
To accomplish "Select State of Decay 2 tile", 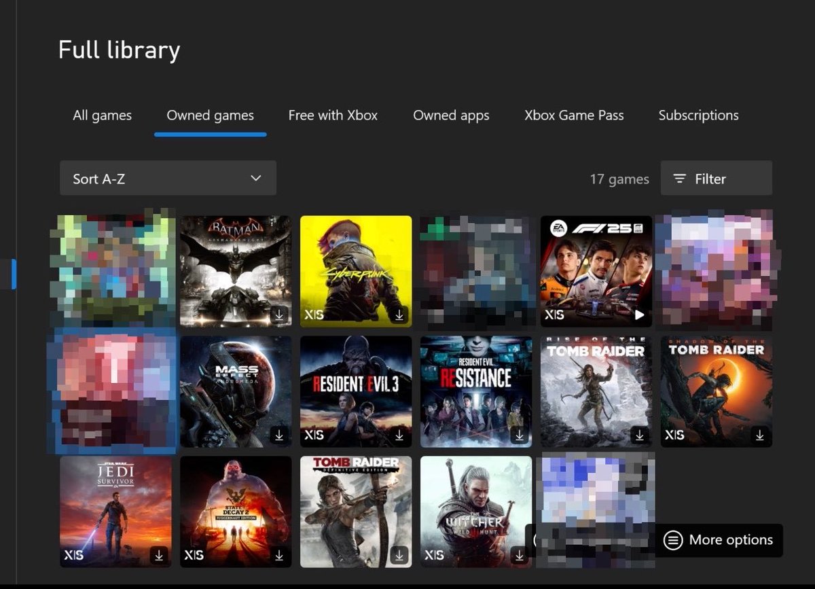I will tap(236, 512).
